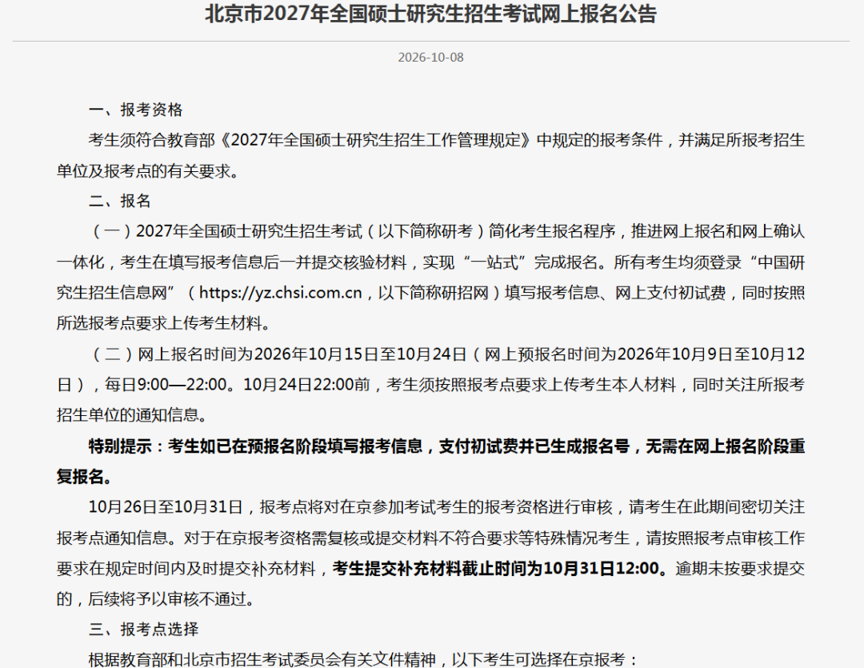Viewport: 864px width, 668px height.
Task: Click the heading "一、报考资格"
Action: point(135,110)
